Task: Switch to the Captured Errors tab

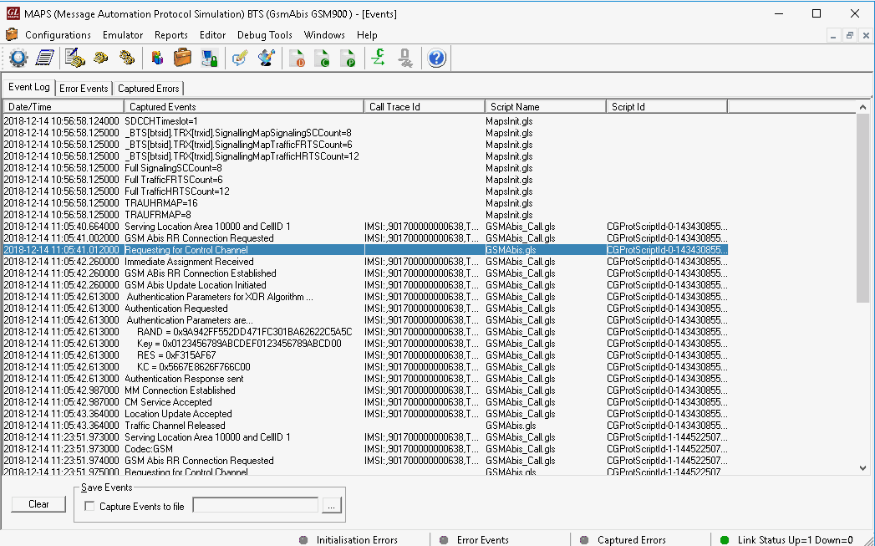Action: tap(148, 88)
